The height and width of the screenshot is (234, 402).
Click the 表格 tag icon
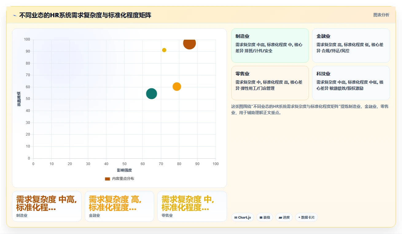click(x=261, y=217)
